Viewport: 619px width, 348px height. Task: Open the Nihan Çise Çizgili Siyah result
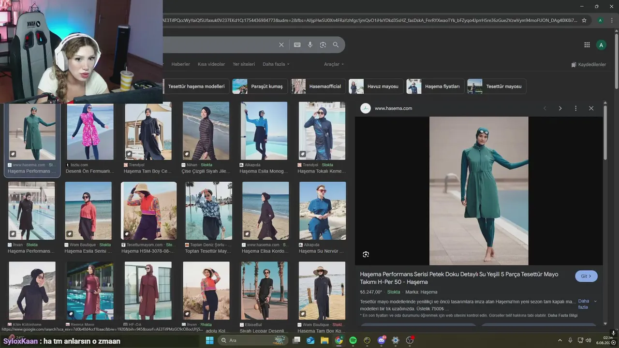click(x=206, y=138)
